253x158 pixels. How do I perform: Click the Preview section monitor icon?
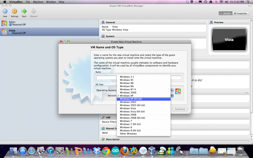coord(211,22)
